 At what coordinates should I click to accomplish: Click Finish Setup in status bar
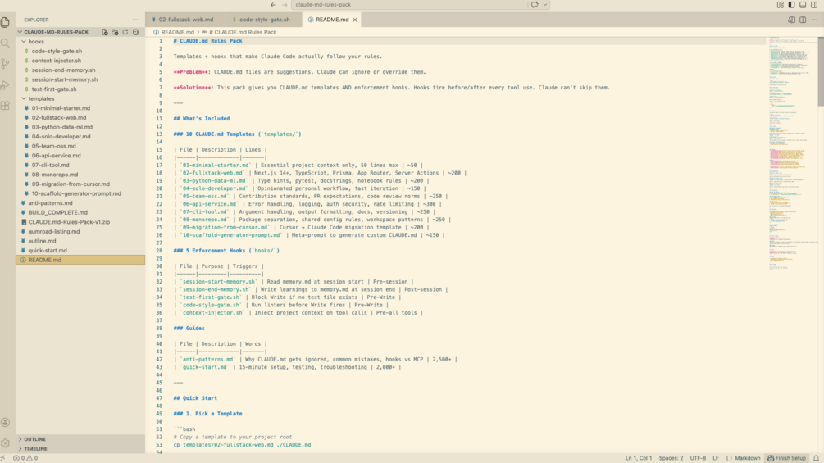[x=786, y=458]
